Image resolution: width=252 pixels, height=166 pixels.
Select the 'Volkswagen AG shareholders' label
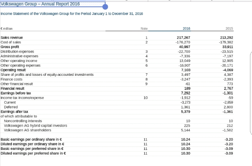click(28, 130)
